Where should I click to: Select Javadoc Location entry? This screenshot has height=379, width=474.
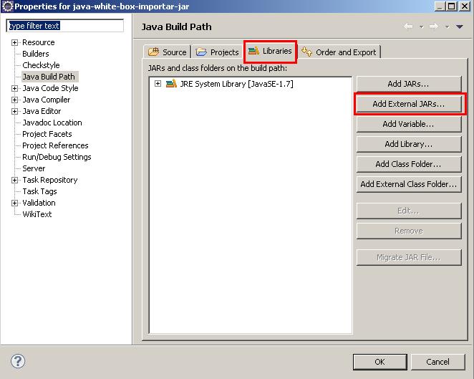(52, 123)
